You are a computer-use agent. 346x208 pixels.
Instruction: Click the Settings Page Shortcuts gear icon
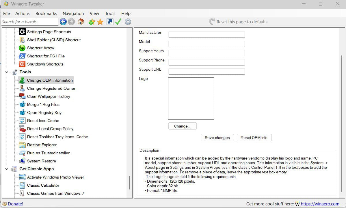click(x=22, y=32)
